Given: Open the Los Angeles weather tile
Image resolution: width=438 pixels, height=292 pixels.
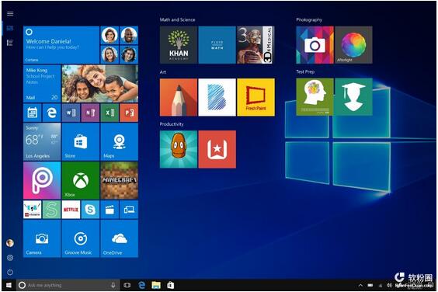Looking at the screenshot, I should tap(42, 142).
